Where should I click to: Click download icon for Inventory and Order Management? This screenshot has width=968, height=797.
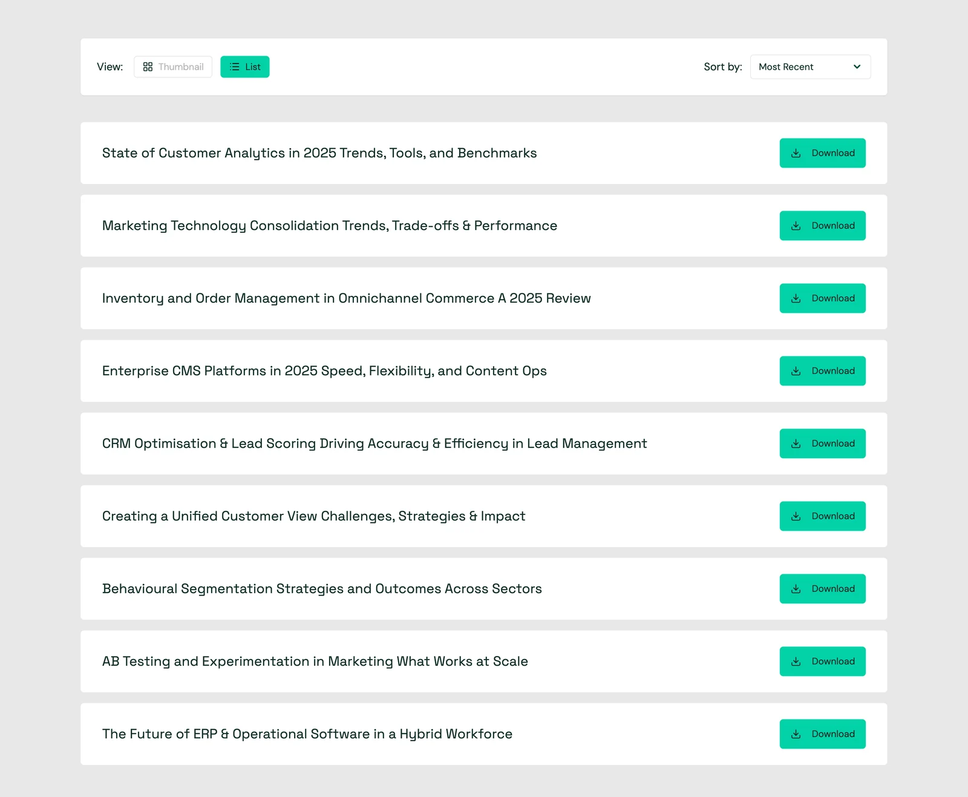[x=796, y=298]
